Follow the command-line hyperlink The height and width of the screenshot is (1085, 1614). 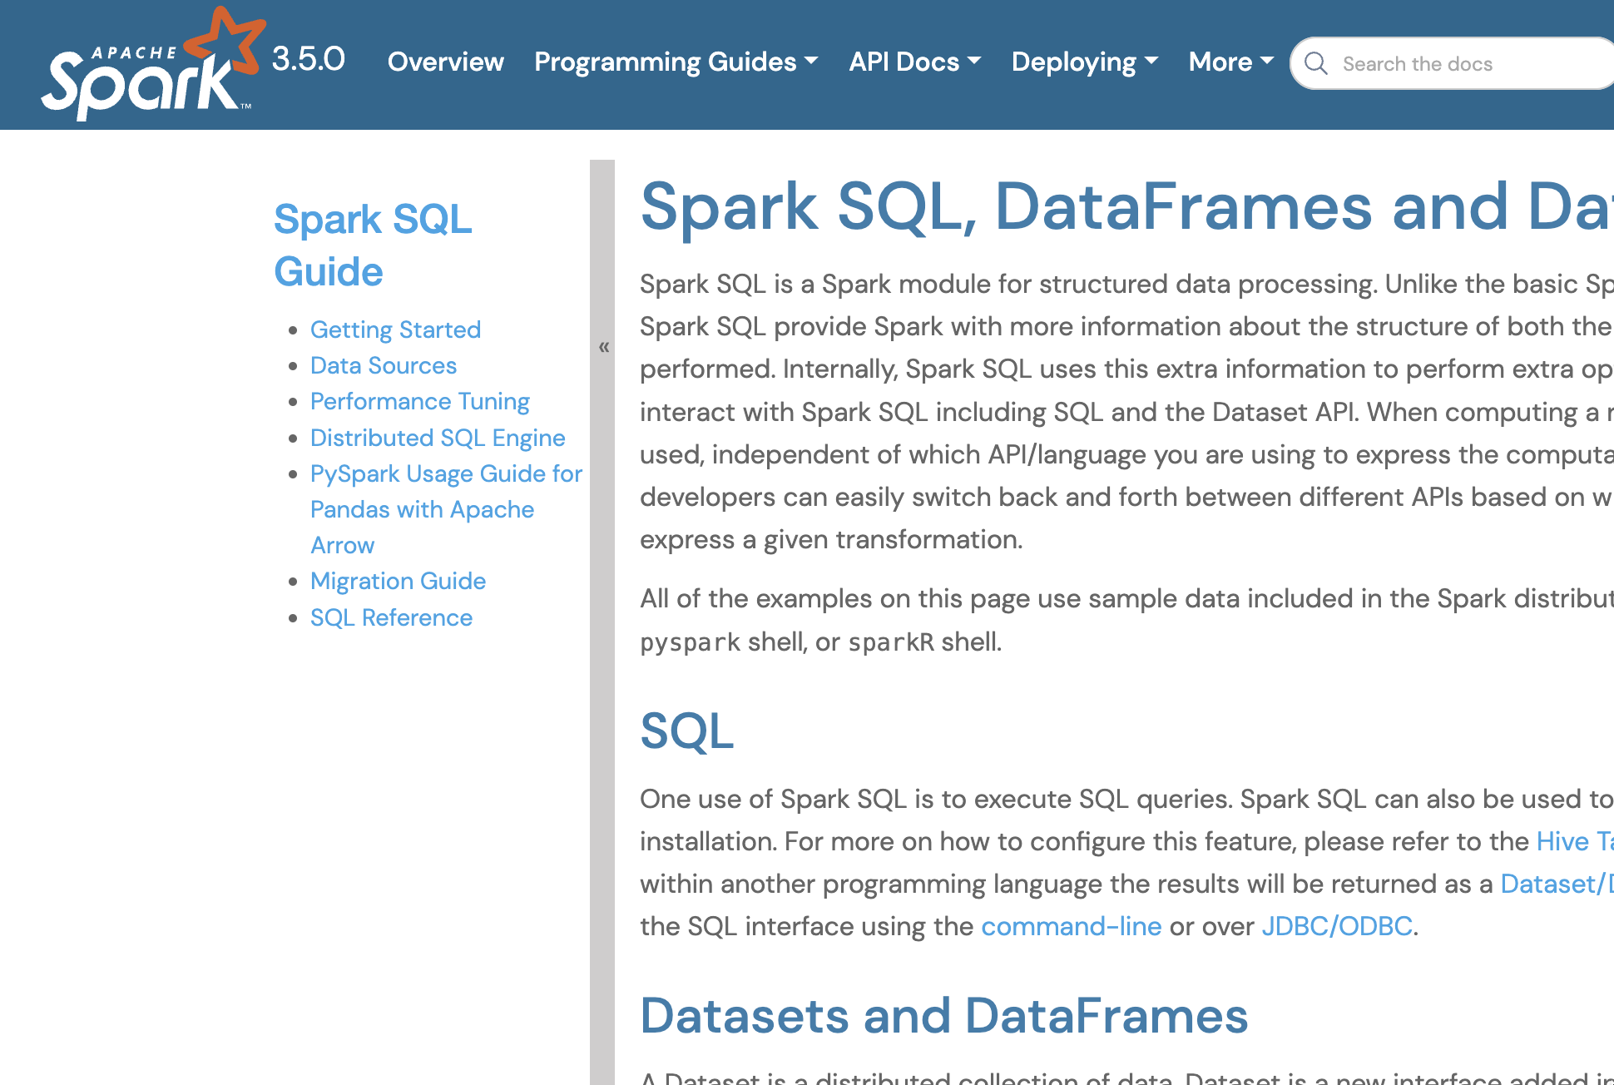coord(1071,926)
